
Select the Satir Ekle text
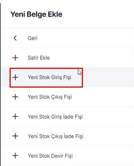[39, 58]
